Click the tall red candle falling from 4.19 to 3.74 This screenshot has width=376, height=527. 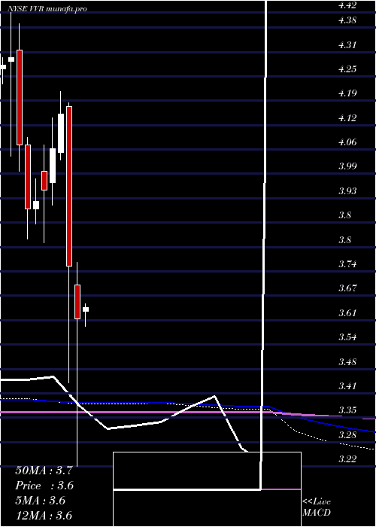pos(69,186)
